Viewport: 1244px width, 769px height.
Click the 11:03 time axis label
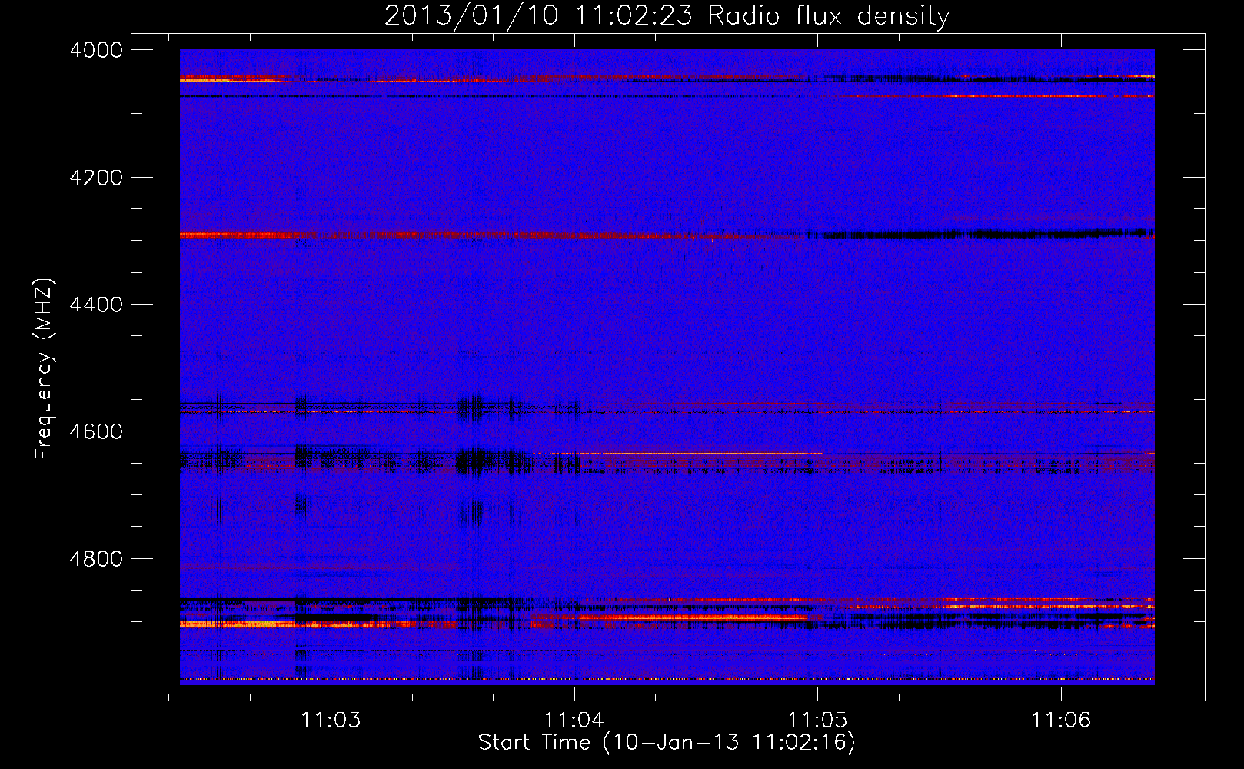tap(331, 720)
